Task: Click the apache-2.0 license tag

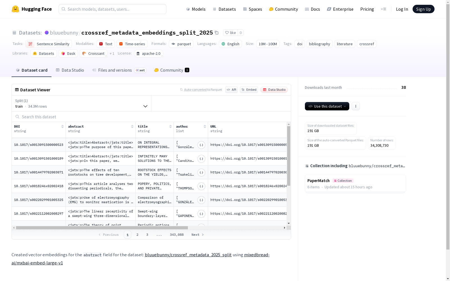Action: [x=148, y=53]
